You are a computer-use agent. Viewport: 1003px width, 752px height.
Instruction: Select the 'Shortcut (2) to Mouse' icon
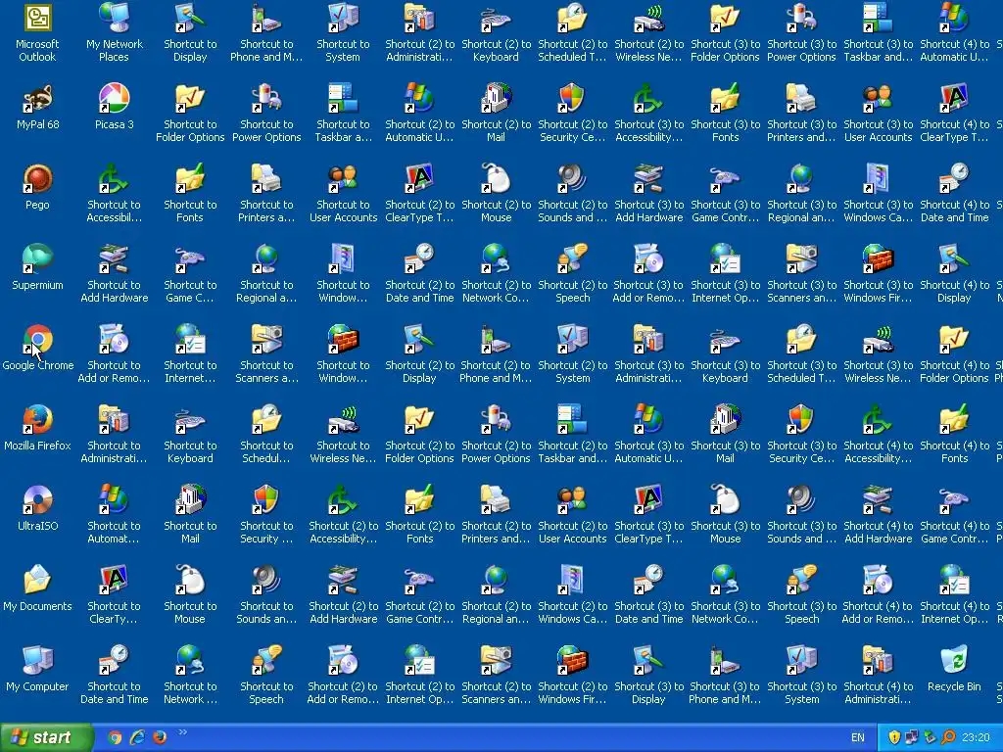click(x=496, y=179)
